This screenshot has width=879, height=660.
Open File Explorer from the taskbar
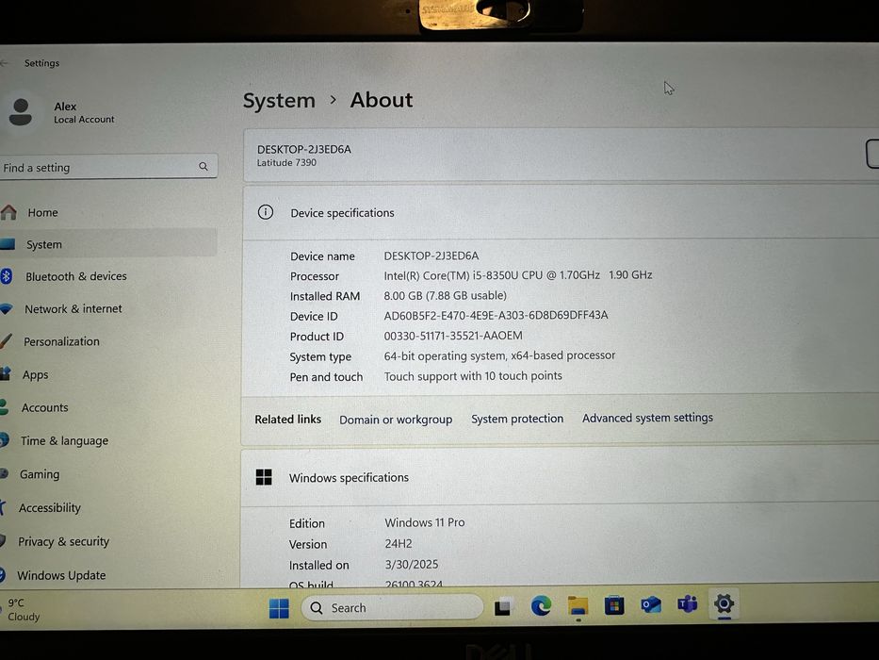tap(578, 606)
